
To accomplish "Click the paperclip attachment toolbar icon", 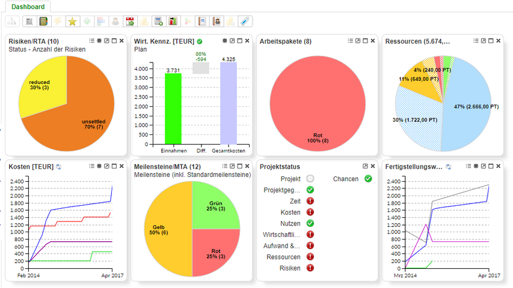I will click(245, 22).
